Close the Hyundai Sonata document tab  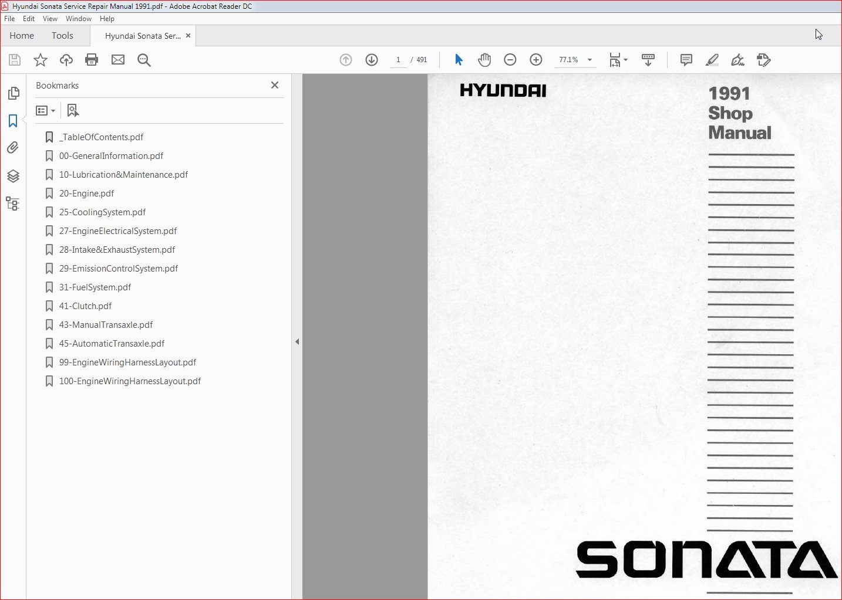[x=188, y=36]
